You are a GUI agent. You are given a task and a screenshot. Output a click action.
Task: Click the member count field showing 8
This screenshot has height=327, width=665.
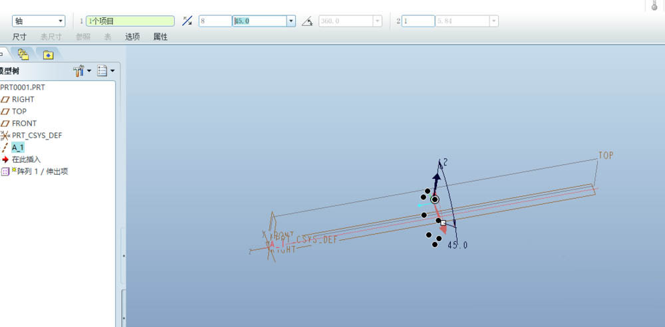(x=214, y=21)
